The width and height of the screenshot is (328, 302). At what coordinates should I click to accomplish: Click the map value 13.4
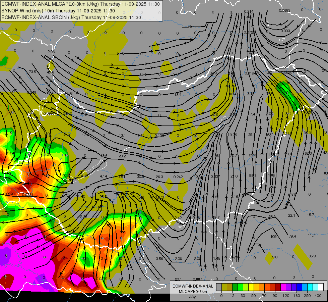(178, 95)
